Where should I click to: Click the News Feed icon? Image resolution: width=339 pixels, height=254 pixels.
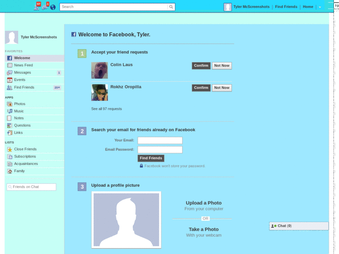click(9, 65)
